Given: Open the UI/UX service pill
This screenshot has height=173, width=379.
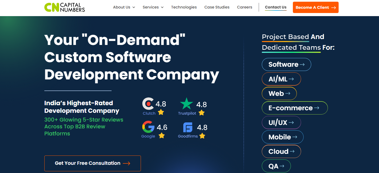Looking at the screenshot, I should [x=281, y=123].
